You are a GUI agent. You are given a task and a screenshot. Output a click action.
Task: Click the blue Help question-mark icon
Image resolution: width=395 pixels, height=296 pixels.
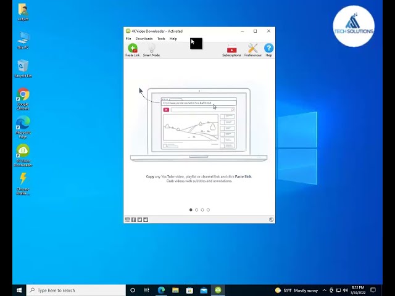point(269,50)
